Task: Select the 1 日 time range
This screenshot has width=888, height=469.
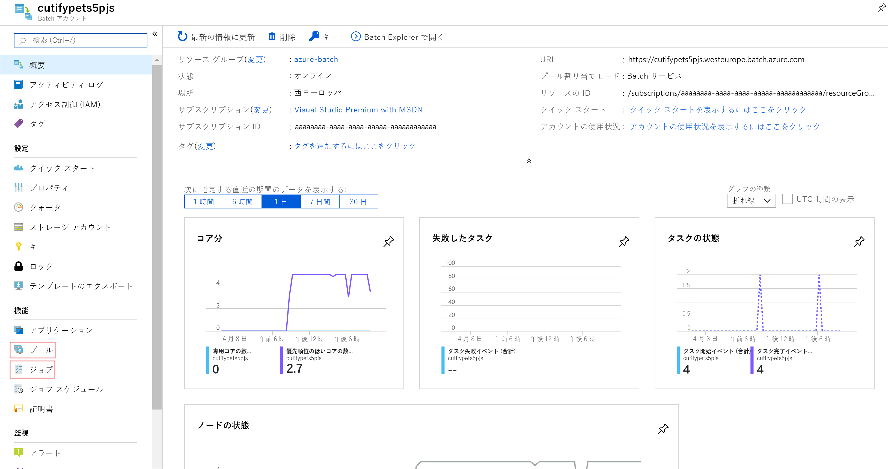Action: (281, 202)
